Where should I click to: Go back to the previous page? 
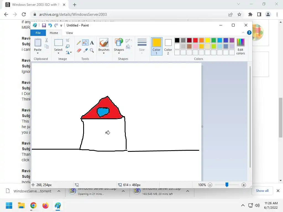[6, 14]
